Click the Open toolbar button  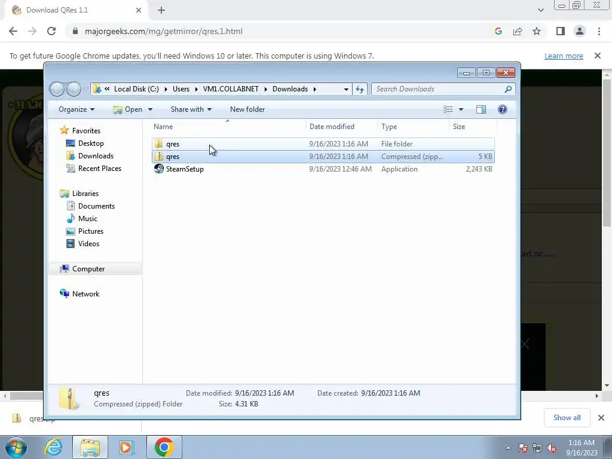128,109
